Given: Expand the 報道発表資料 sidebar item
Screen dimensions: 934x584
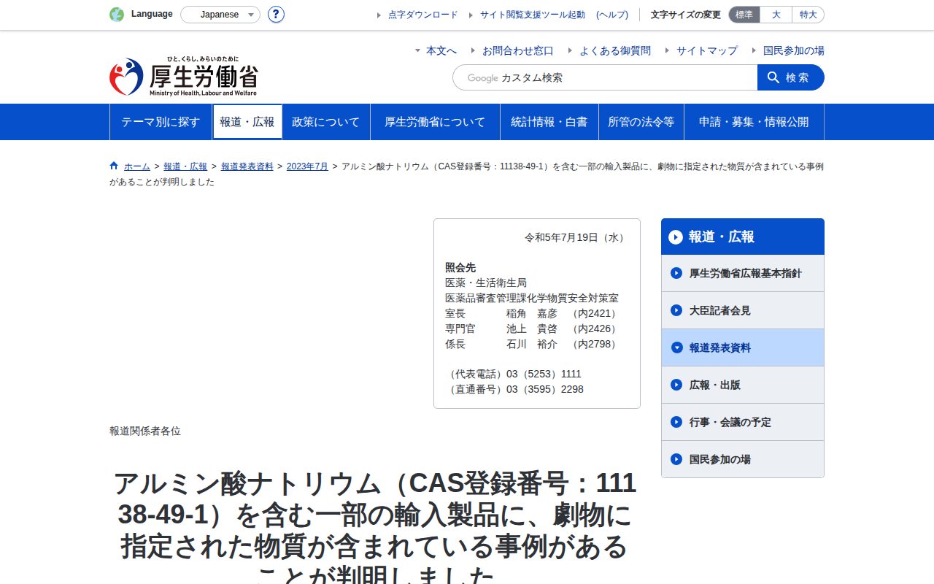Looking at the screenshot, I should (x=743, y=347).
